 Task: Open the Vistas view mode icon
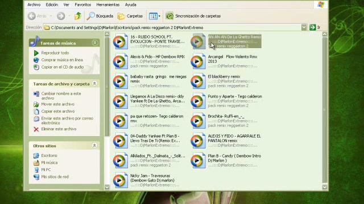click(x=153, y=16)
